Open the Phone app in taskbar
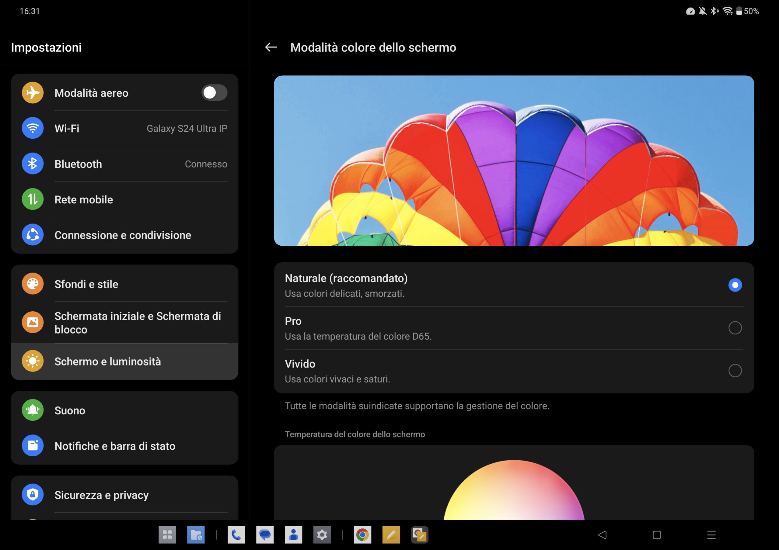 (236, 535)
